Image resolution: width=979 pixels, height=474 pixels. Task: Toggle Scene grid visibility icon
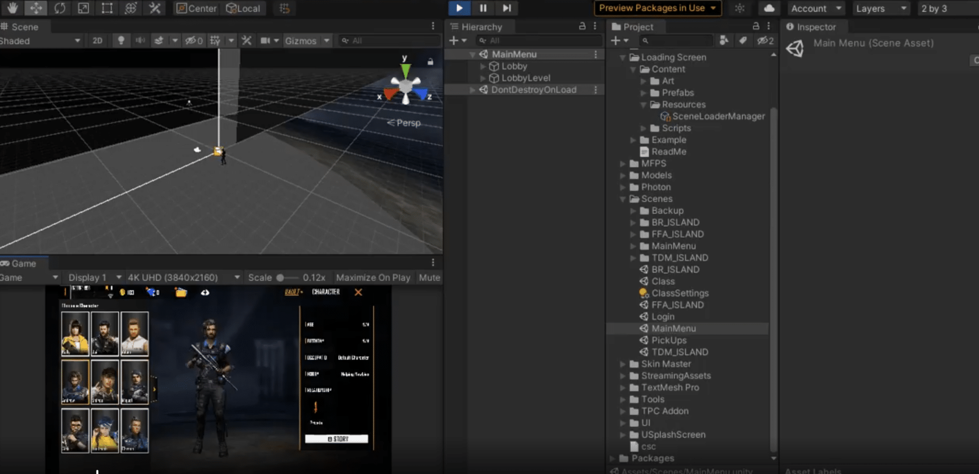coord(215,41)
